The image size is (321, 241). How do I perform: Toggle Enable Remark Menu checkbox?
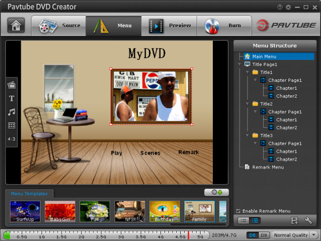pyautogui.click(x=238, y=211)
